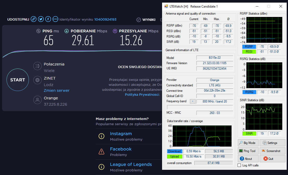Click the Connect time value field
Image resolution: width=288 pixels, height=175 pixels.
pos(215,91)
